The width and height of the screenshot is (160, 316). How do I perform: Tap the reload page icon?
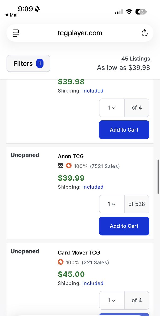point(144,33)
